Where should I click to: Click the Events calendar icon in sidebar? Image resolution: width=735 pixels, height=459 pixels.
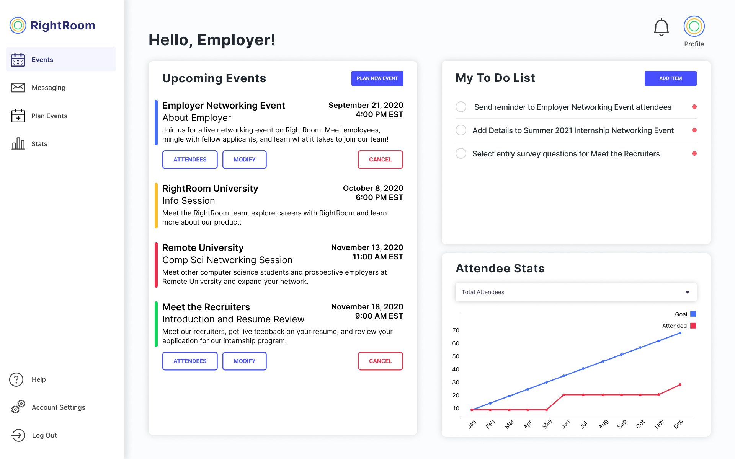tap(18, 60)
